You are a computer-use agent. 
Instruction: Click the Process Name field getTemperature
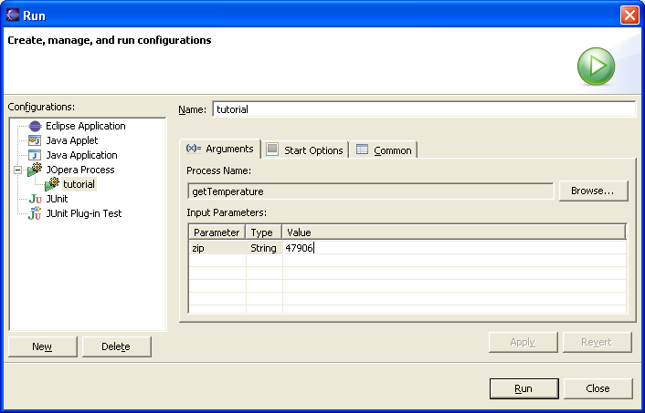[371, 191]
